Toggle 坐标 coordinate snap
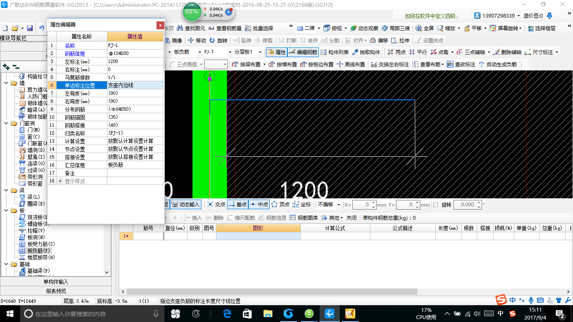The image size is (573, 322). [x=302, y=205]
